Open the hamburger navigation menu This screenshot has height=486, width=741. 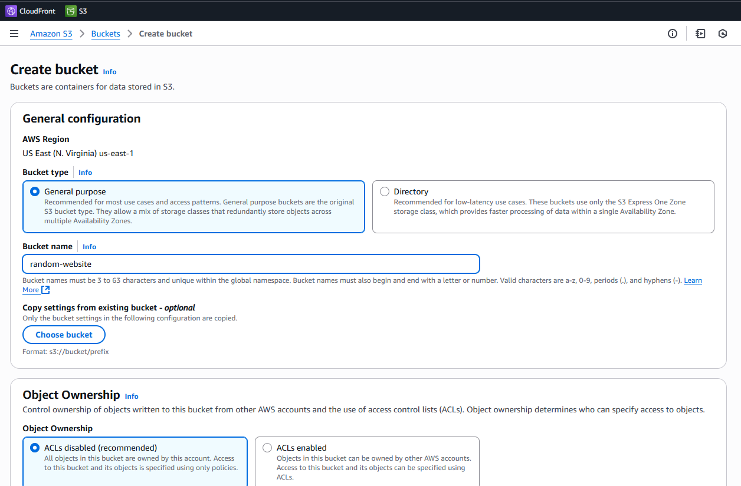[x=14, y=34]
